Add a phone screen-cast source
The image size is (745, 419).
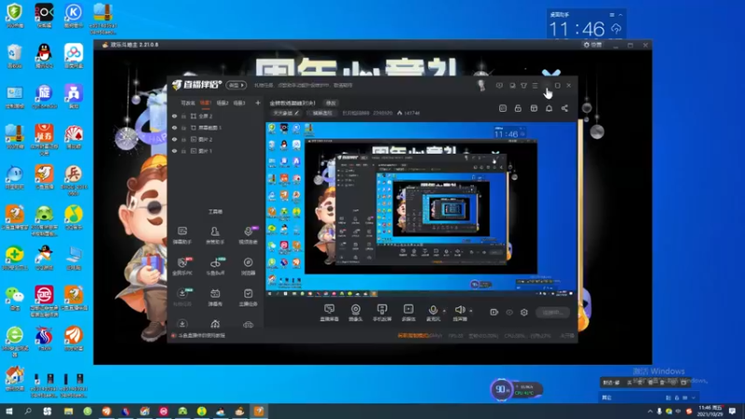pos(382,313)
